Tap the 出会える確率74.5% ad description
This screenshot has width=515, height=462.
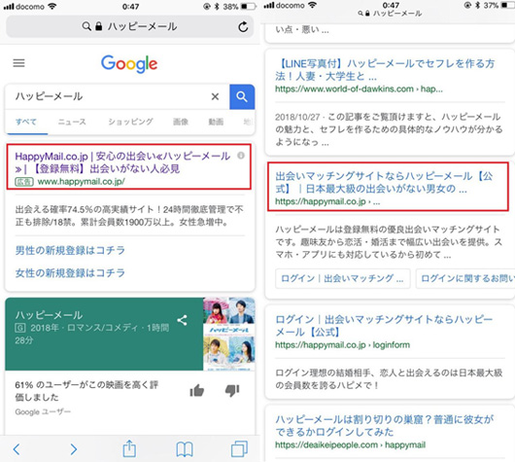point(129,216)
